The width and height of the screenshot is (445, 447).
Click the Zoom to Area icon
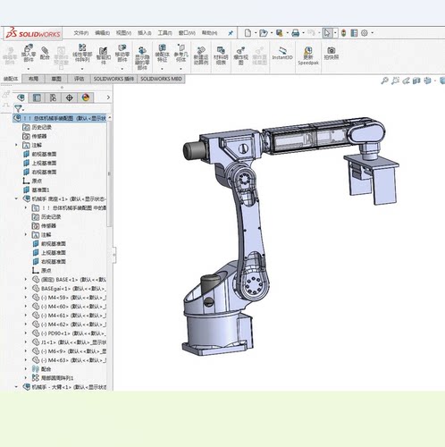click(x=395, y=80)
